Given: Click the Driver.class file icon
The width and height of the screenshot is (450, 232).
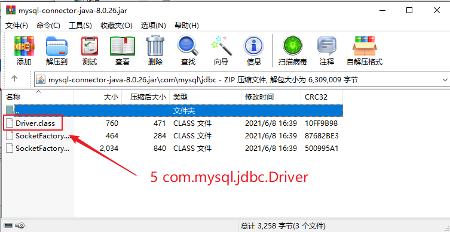Looking at the screenshot, I should 10,123.
